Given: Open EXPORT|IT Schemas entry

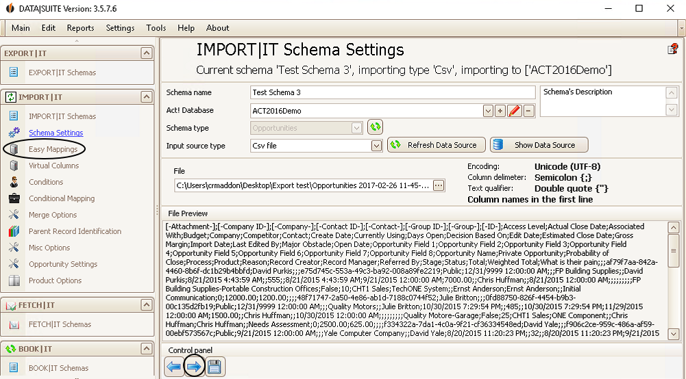Looking at the screenshot, I should (62, 73).
